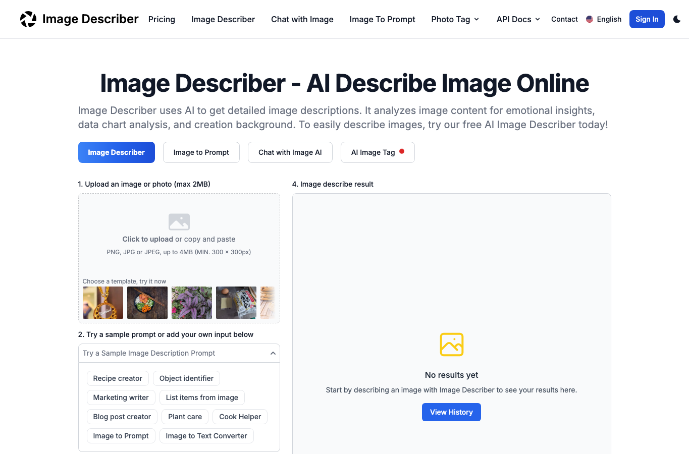
Task: Select the Image to Text Converter prompt
Action: pyautogui.click(x=206, y=436)
